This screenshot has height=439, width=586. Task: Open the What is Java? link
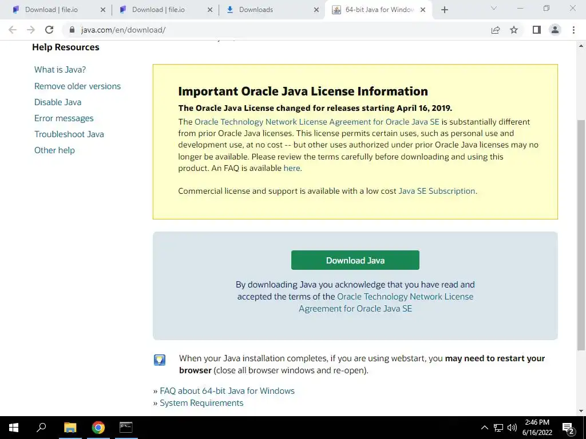[x=60, y=70]
